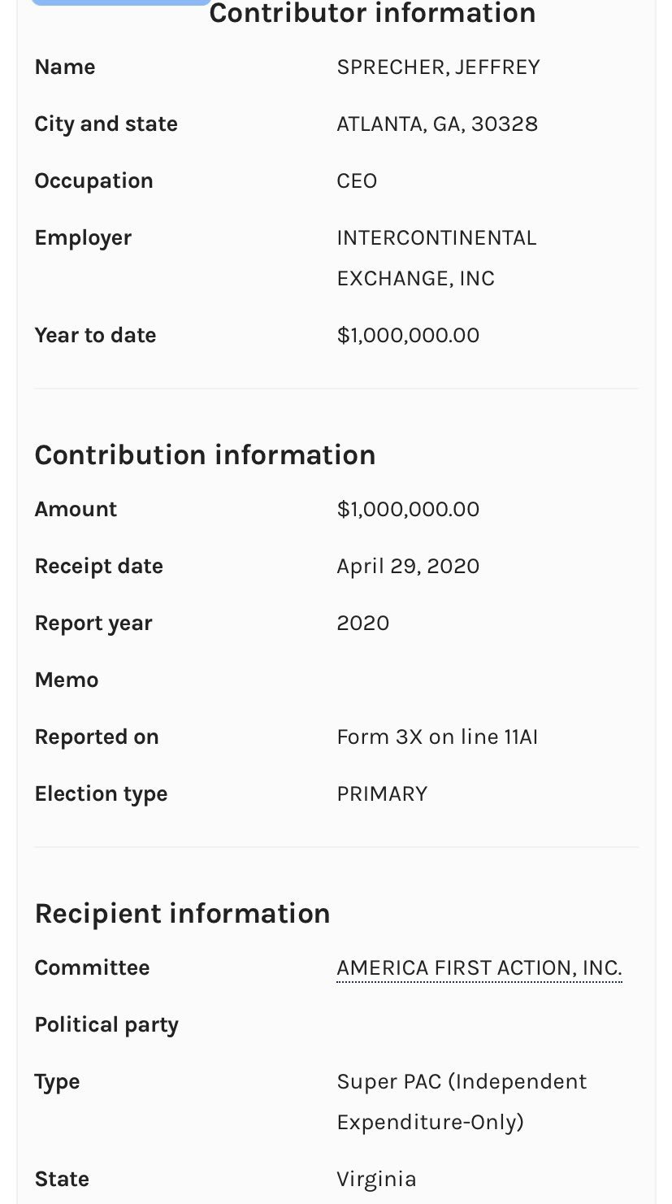Click the Recipient information heading

pos(182,914)
